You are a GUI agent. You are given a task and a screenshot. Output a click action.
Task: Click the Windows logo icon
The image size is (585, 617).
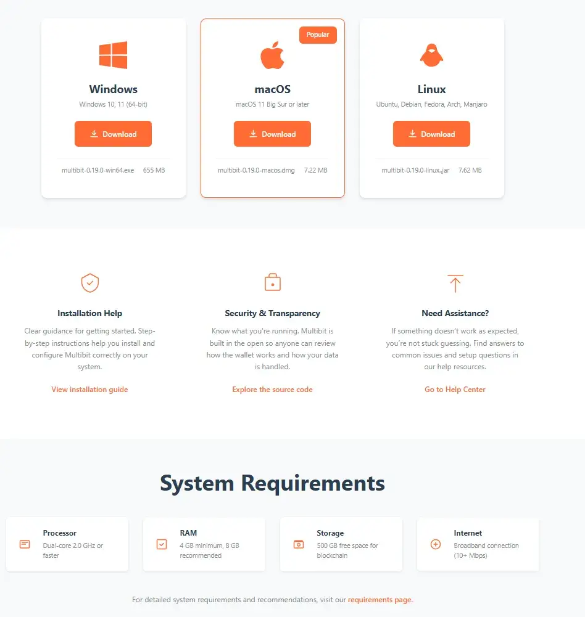point(113,55)
